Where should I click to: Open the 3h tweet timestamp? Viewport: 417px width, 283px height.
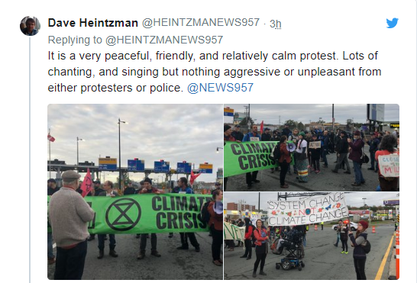pyautogui.click(x=275, y=24)
